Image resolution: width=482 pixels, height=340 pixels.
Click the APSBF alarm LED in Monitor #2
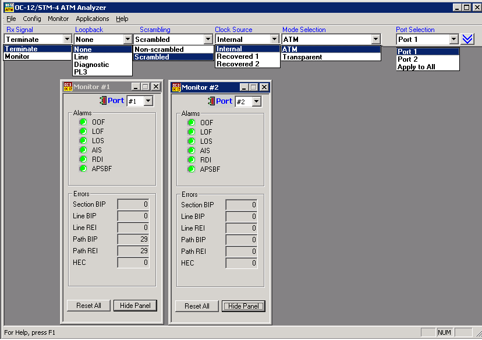[191, 169]
